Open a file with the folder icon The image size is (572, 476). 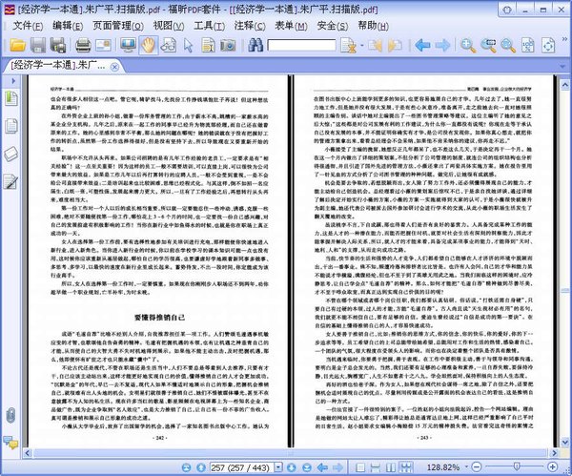point(17,45)
